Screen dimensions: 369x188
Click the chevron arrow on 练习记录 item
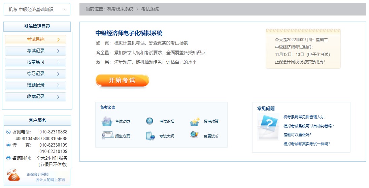click(x=58, y=74)
